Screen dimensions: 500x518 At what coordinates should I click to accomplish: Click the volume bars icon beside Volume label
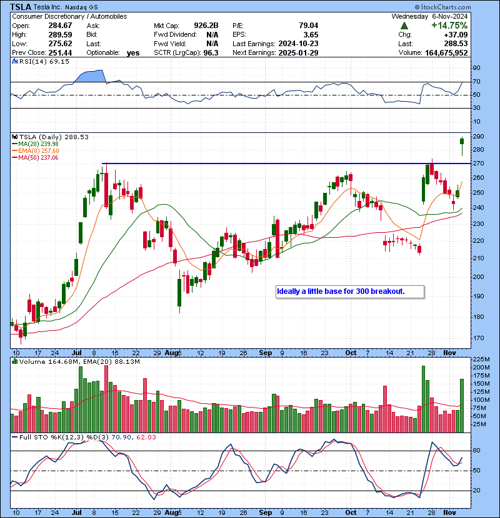pyautogui.click(x=14, y=362)
